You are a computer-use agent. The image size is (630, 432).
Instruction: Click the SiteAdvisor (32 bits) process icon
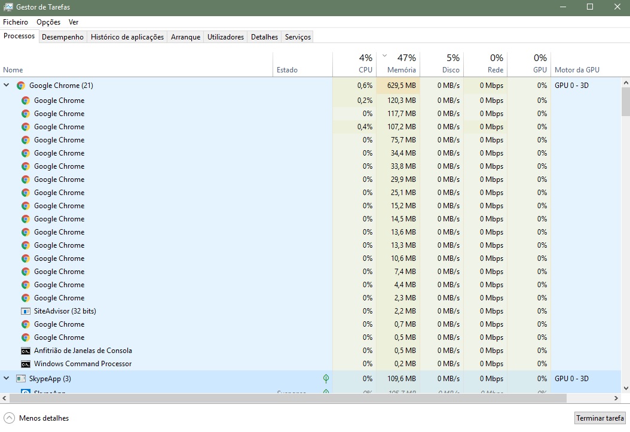[26, 311]
